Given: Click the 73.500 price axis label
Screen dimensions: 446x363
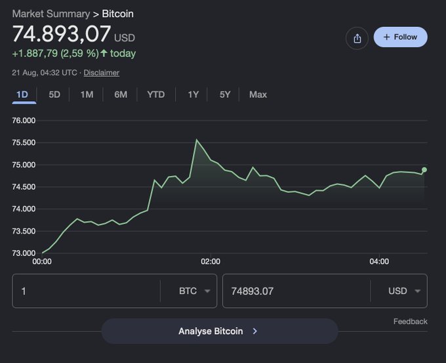Looking at the screenshot, I should point(24,231).
